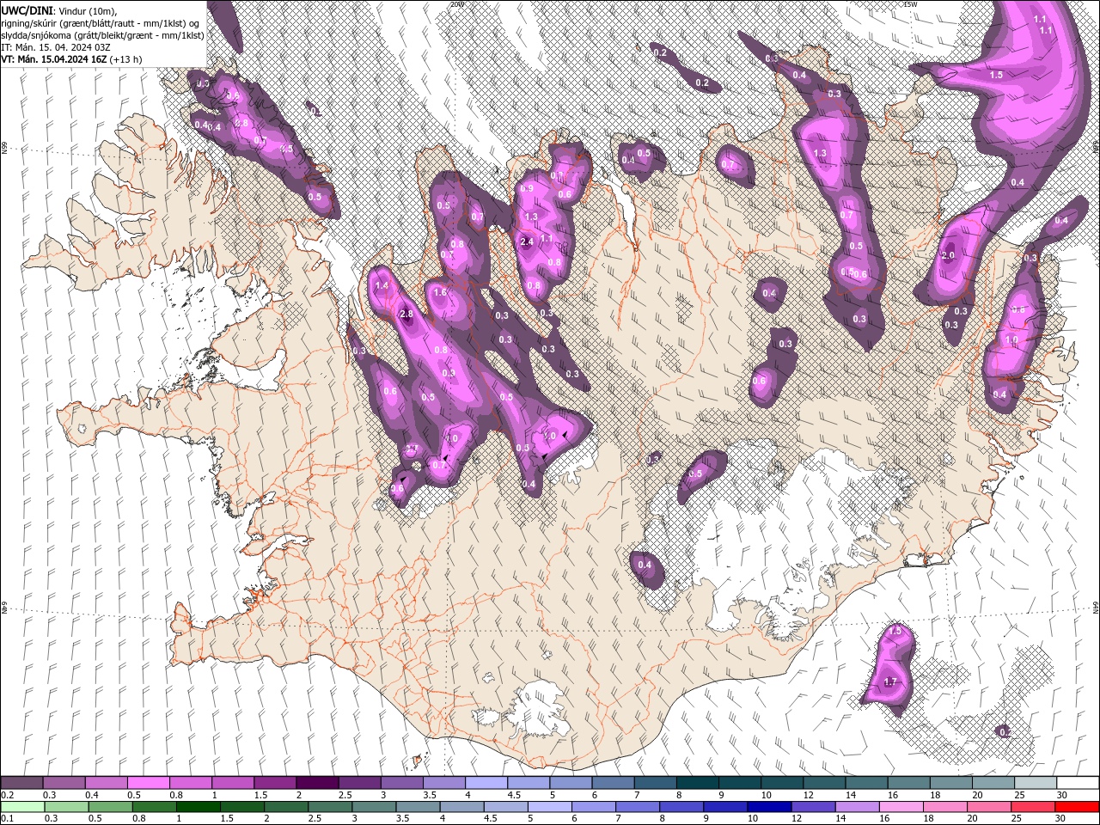Select the 1.6 precipitation value on map
This screenshot has width=1100, height=825.
440,292
